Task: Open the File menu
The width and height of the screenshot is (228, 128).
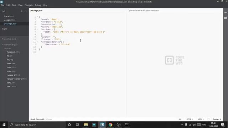Action: [2, 5]
